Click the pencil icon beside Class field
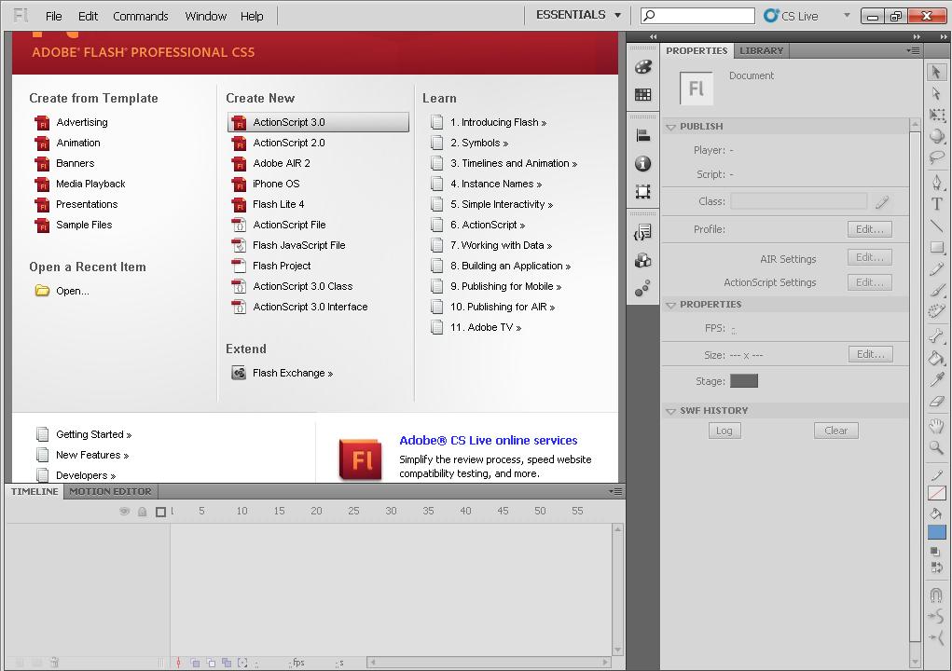The height and width of the screenshot is (671, 952). 882,202
